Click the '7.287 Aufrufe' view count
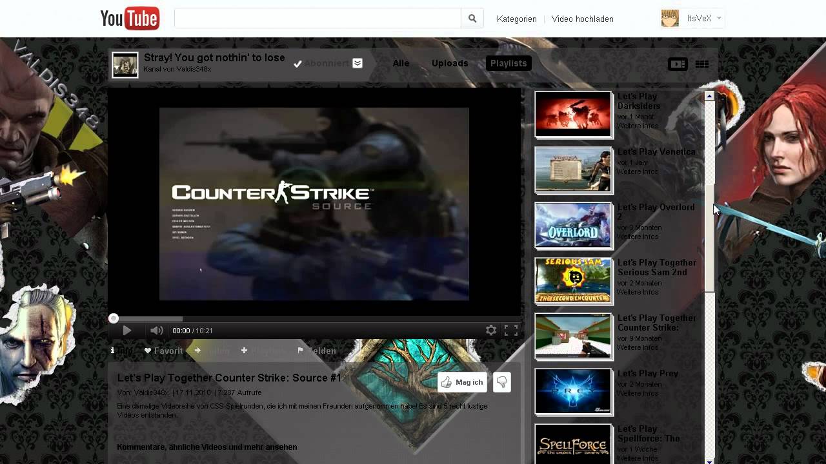 (240, 392)
